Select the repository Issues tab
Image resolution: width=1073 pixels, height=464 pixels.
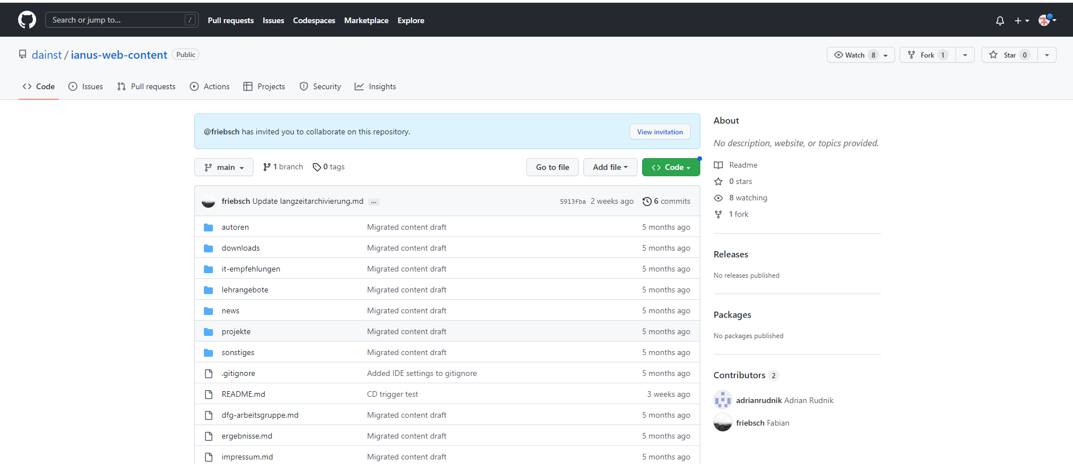pos(85,86)
